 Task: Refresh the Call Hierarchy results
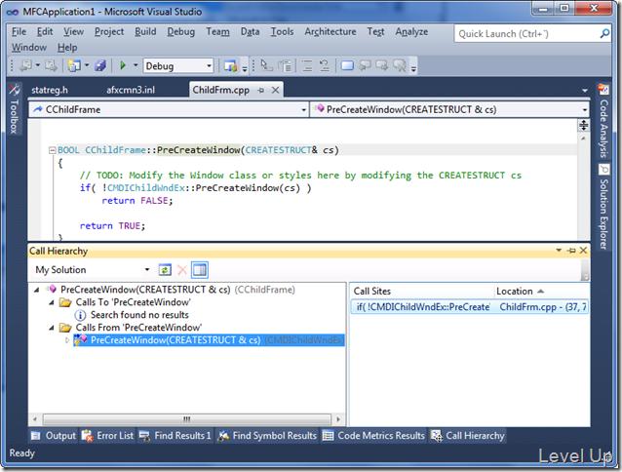tap(165, 270)
